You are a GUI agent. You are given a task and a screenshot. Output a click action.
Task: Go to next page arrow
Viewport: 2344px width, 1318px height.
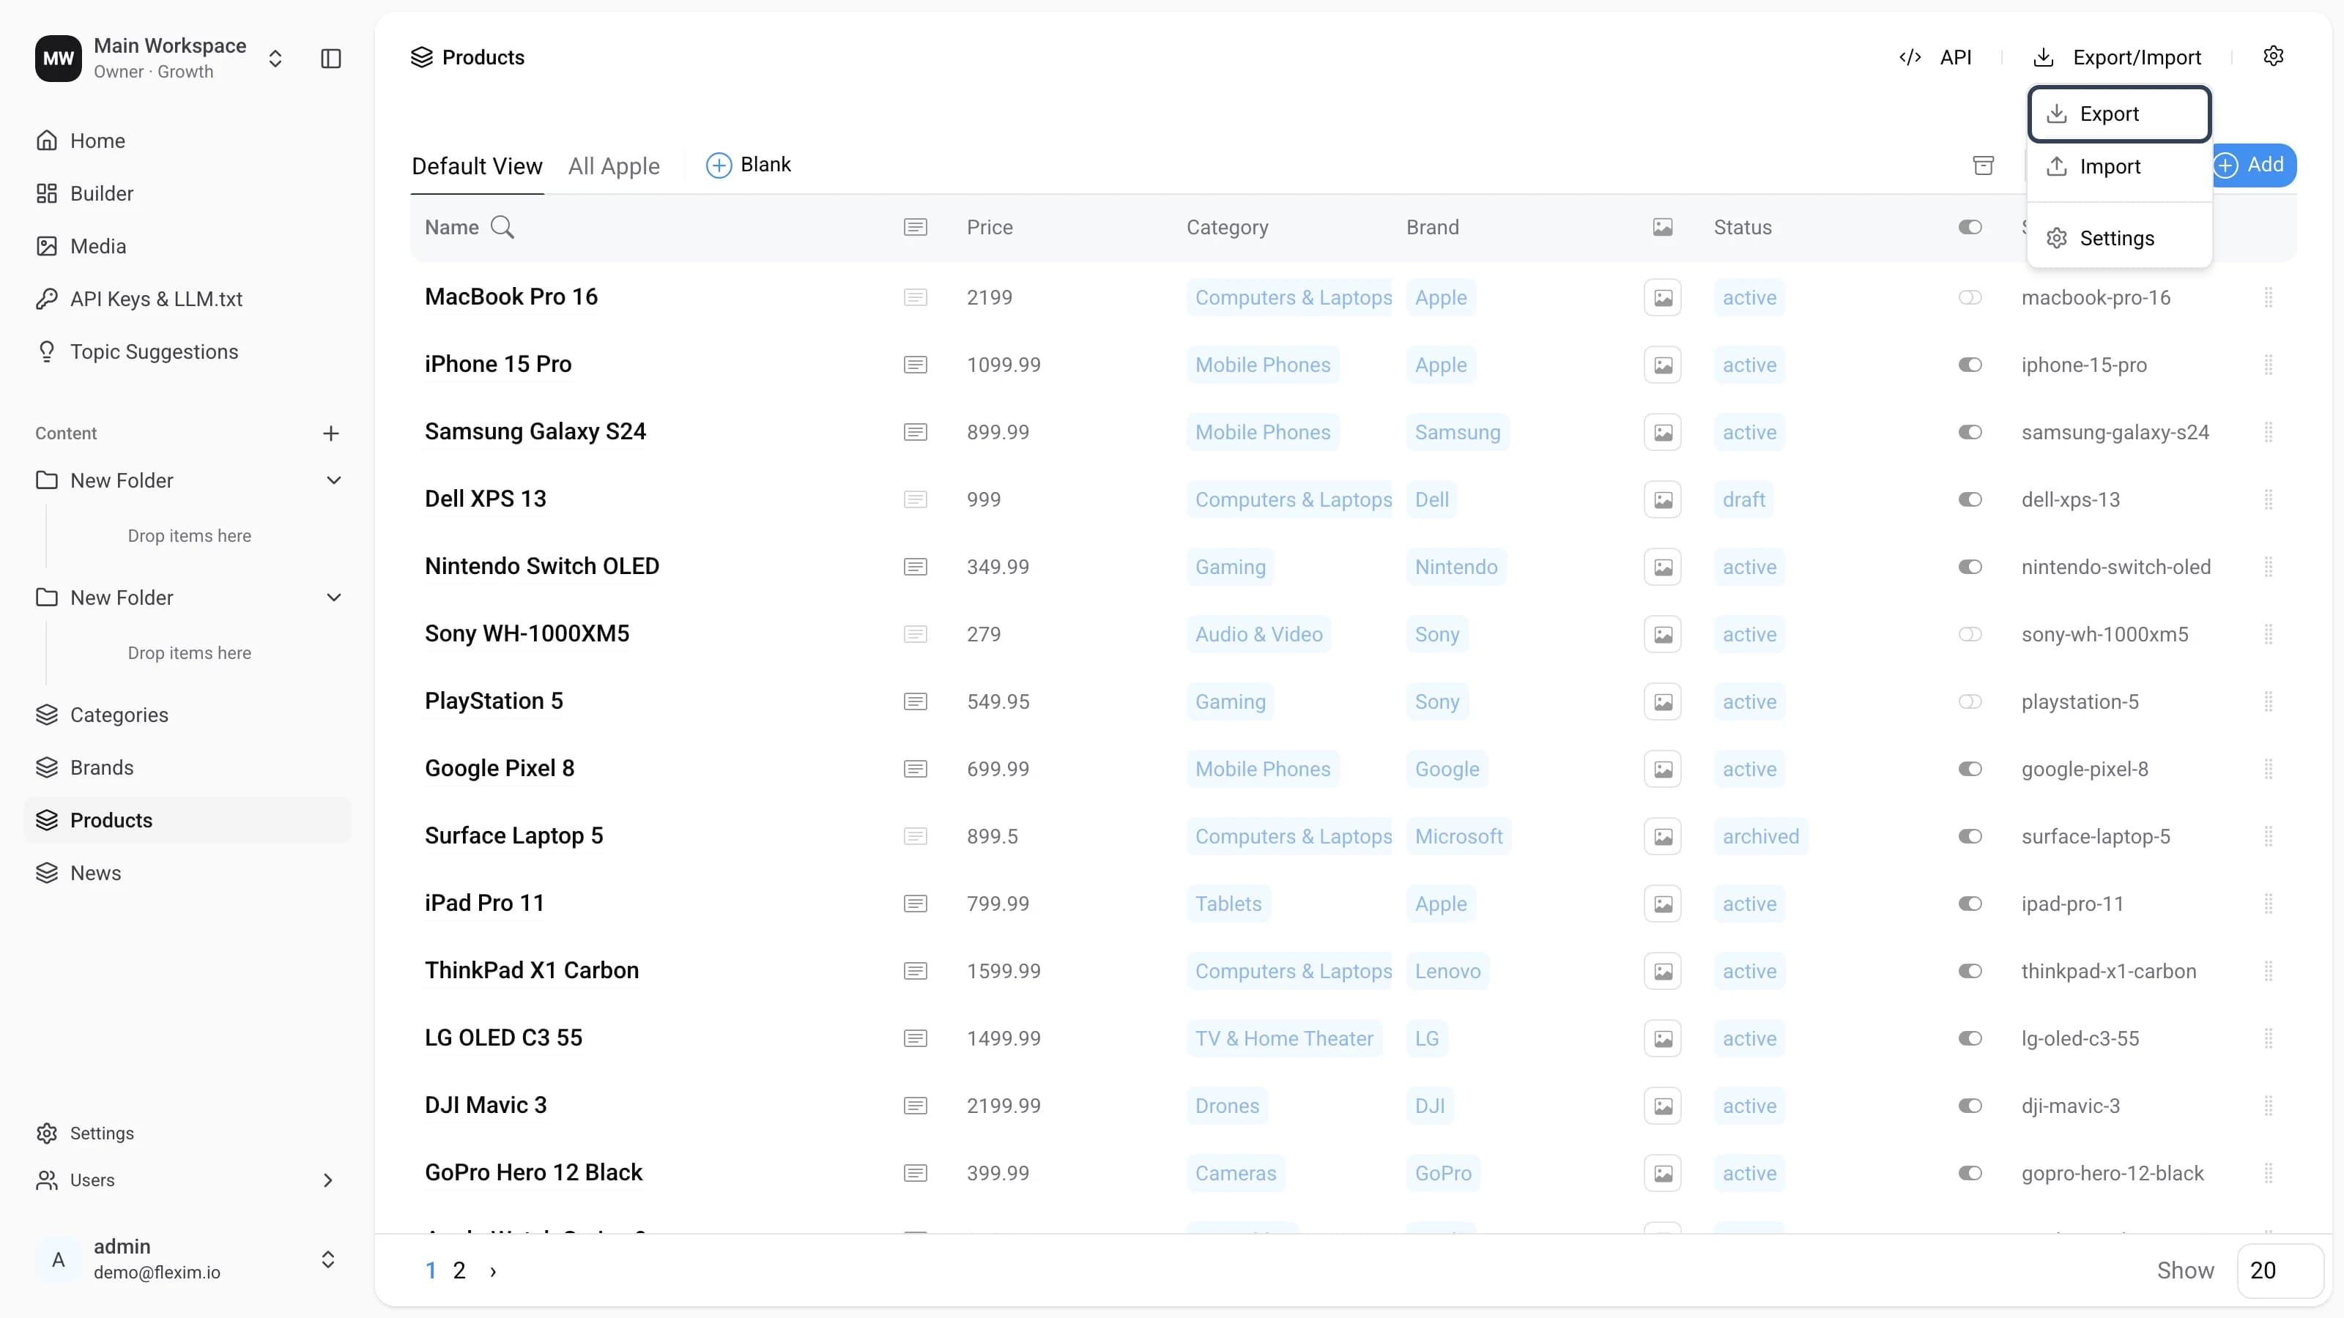(x=493, y=1272)
